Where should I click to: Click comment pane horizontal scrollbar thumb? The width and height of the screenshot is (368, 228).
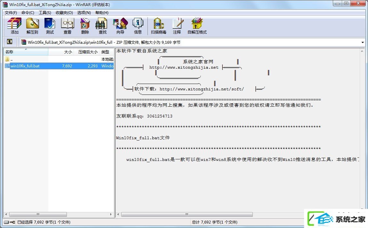[187, 214]
